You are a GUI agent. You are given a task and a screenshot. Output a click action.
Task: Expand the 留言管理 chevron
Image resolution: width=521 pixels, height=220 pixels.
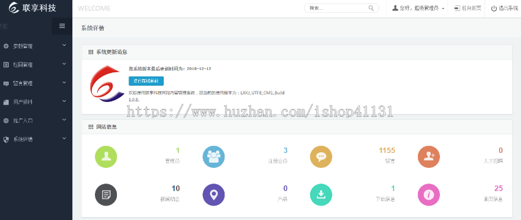pos(64,82)
